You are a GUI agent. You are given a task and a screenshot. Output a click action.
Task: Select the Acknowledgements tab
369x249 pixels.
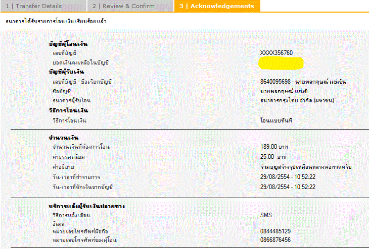(217, 6)
